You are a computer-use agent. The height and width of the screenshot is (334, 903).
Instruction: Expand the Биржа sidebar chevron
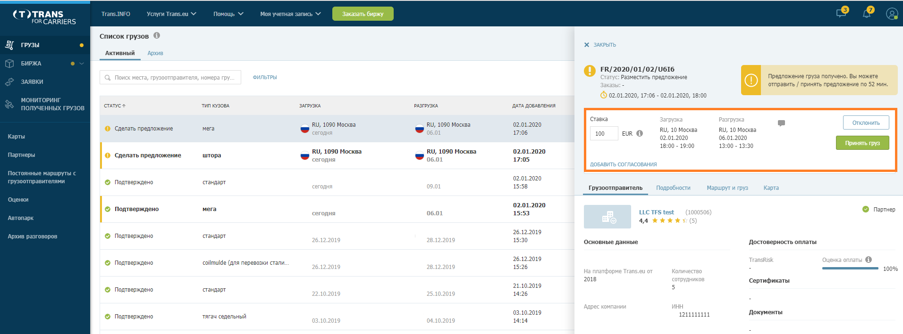(82, 64)
